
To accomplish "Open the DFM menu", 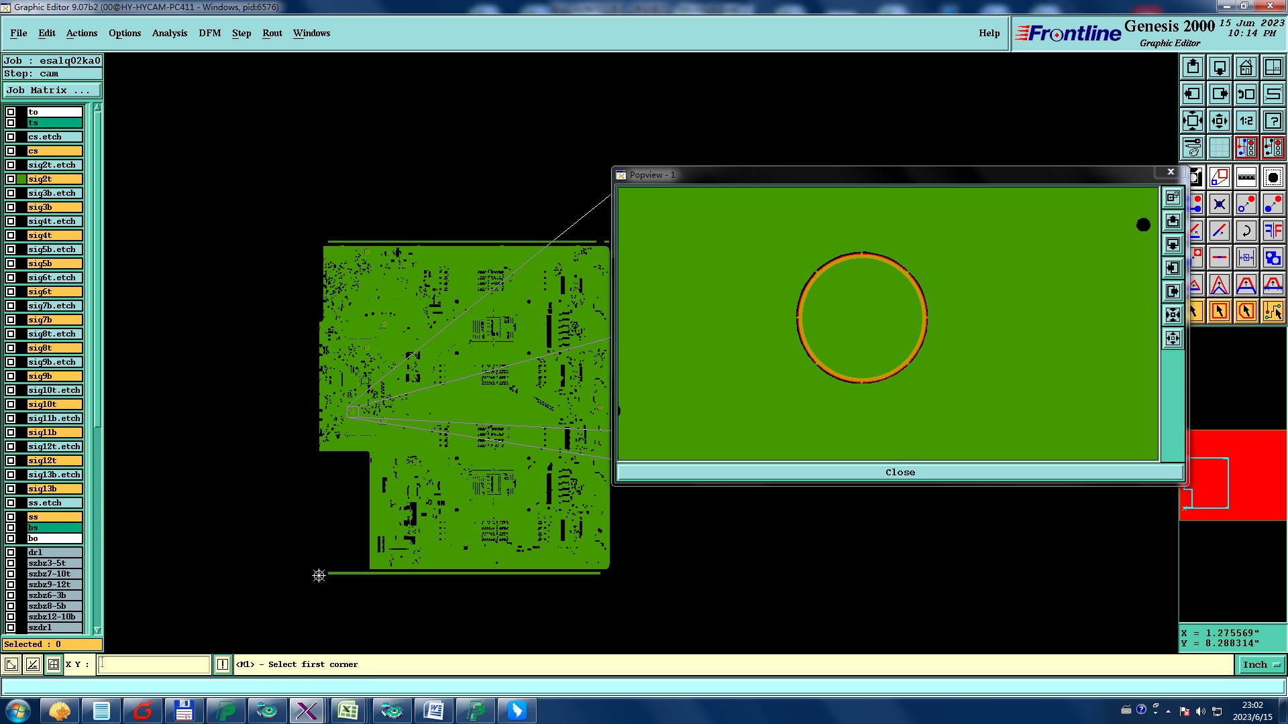I will coord(209,33).
